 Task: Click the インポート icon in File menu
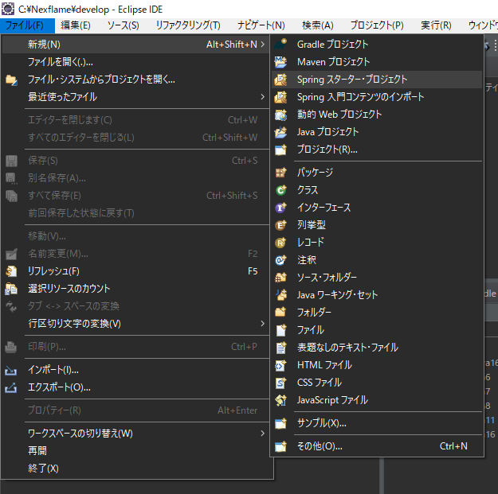tap(12, 370)
